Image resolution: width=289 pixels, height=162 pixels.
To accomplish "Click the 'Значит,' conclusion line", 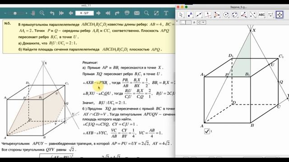I will [x=89, y=103].
